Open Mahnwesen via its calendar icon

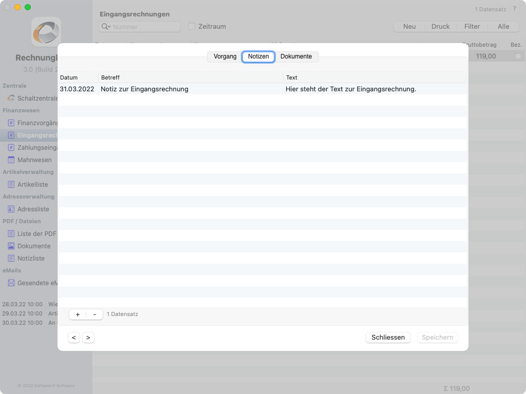(11, 160)
